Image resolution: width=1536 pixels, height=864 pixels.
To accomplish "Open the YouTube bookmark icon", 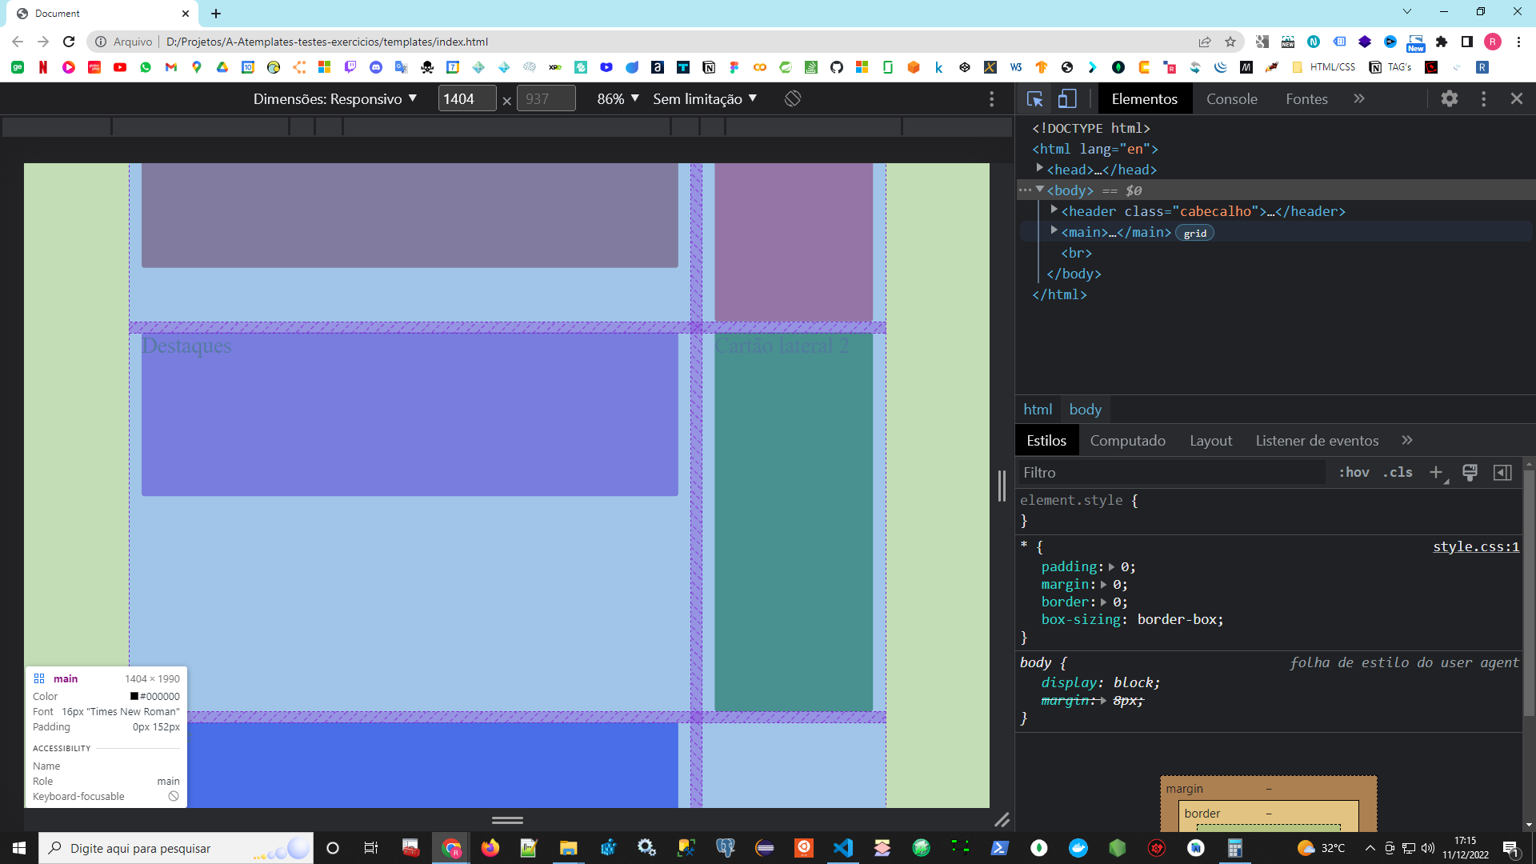I will click(120, 67).
